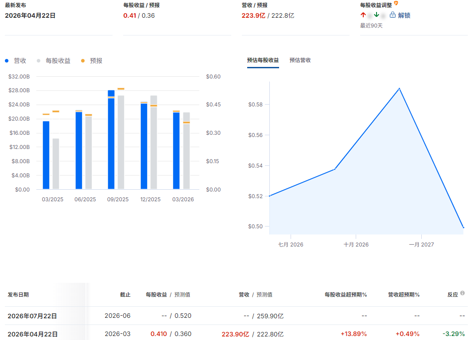
Task: Click the 十月 2026 data point on line chart
Action: [335, 169]
